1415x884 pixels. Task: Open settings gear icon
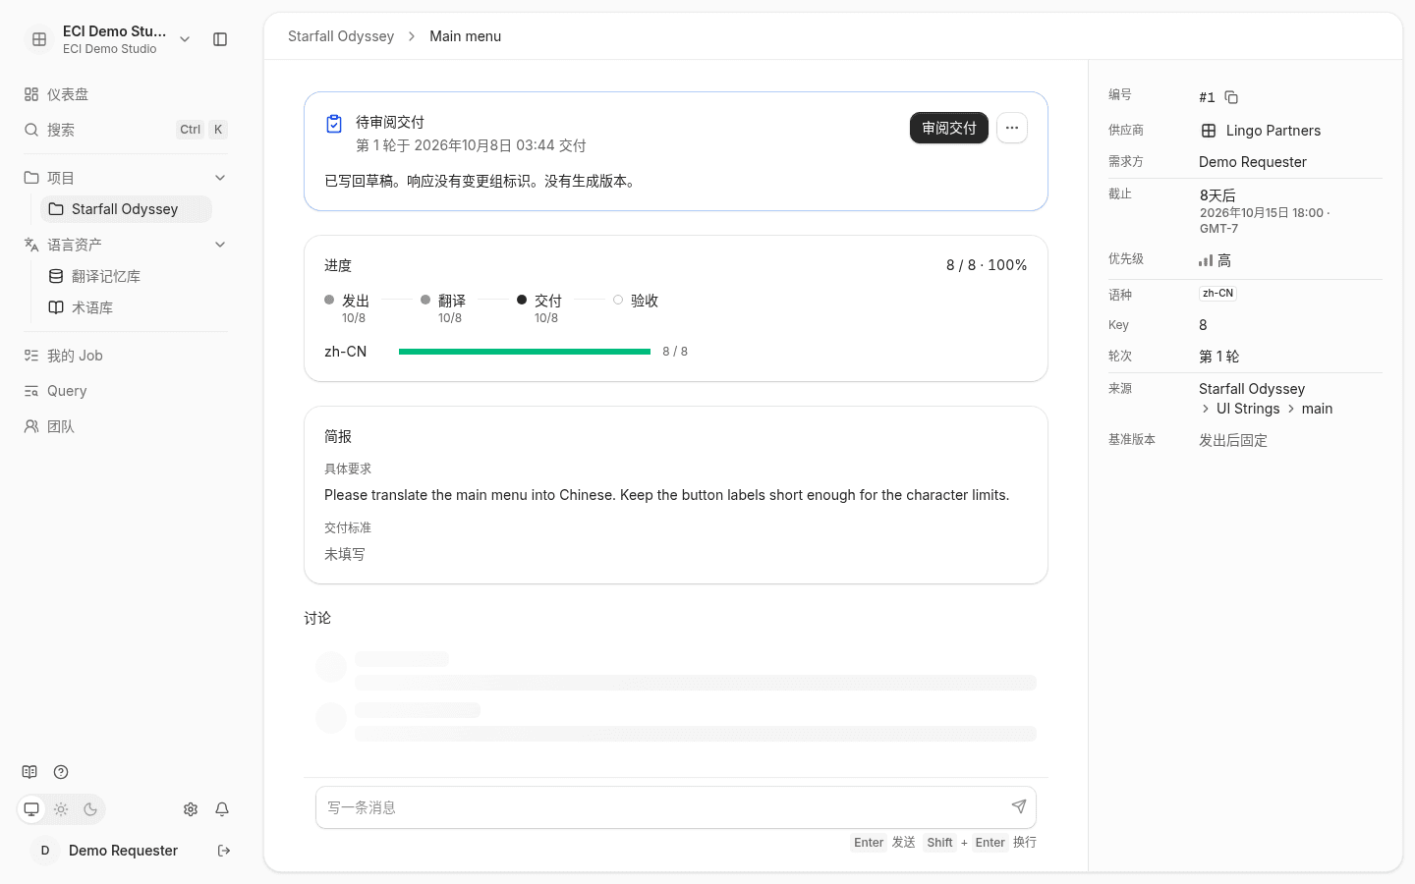coord(191,809)
